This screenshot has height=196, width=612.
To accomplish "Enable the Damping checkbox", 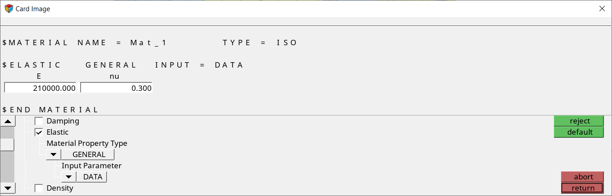I will [x=39, y=121].
